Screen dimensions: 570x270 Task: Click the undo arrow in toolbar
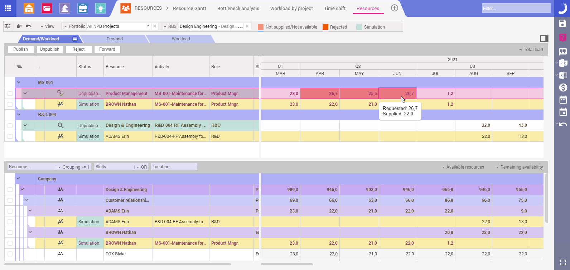(29, 26)
